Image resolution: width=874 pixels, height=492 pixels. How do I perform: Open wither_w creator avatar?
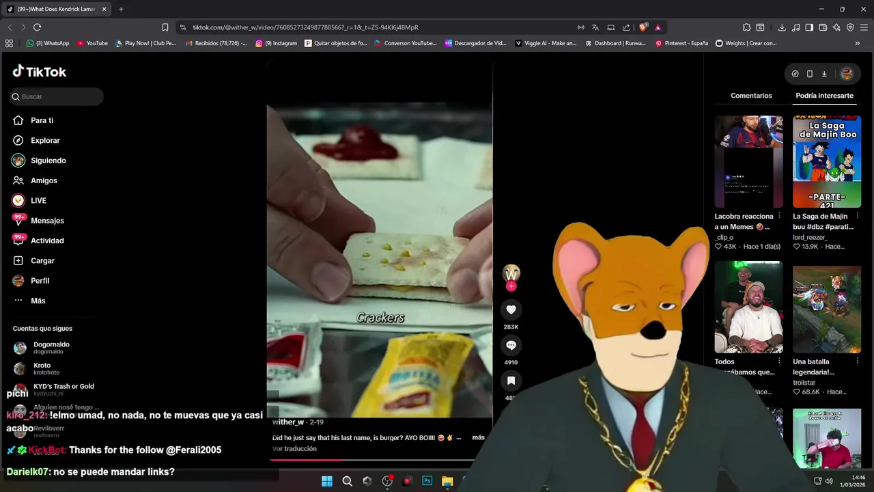click(x=511, y=273)
